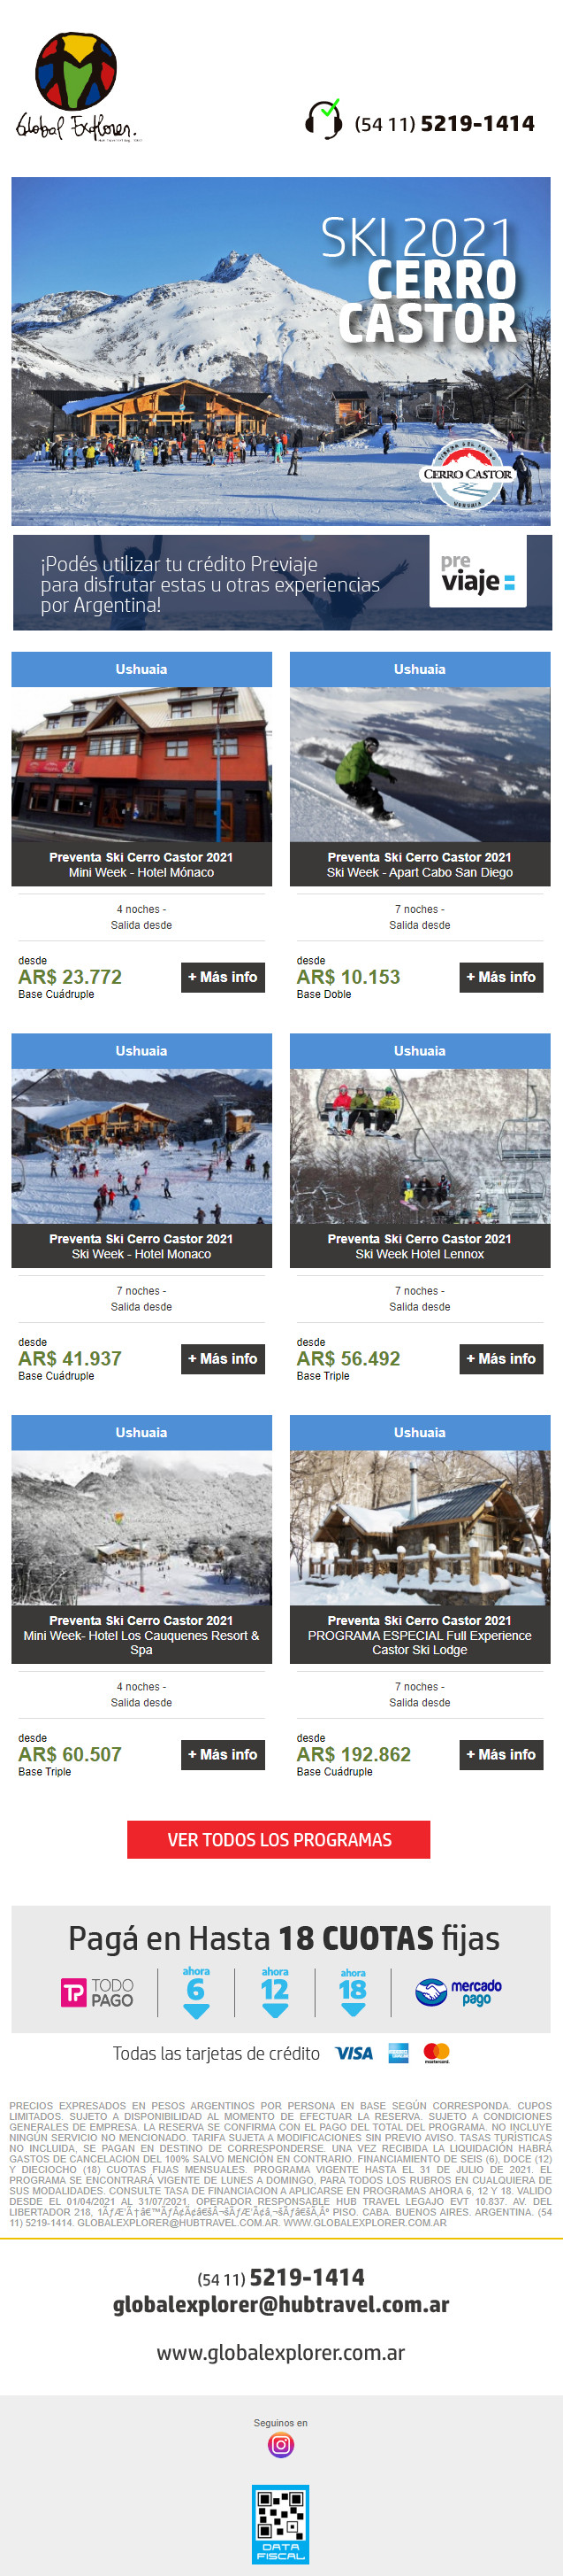Open Más info for Ski Week Hotel Lennox
Screen dimensions: 563x2576
pyautogui.click(x=502, y=1358)
